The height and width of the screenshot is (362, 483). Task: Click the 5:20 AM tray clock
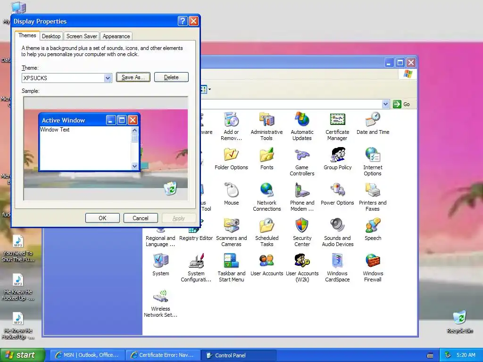(x=466, y=355)
